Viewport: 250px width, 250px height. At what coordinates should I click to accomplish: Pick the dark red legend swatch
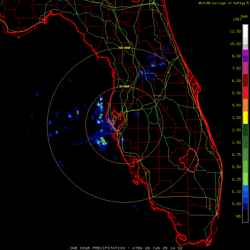(x=245, y=81)
